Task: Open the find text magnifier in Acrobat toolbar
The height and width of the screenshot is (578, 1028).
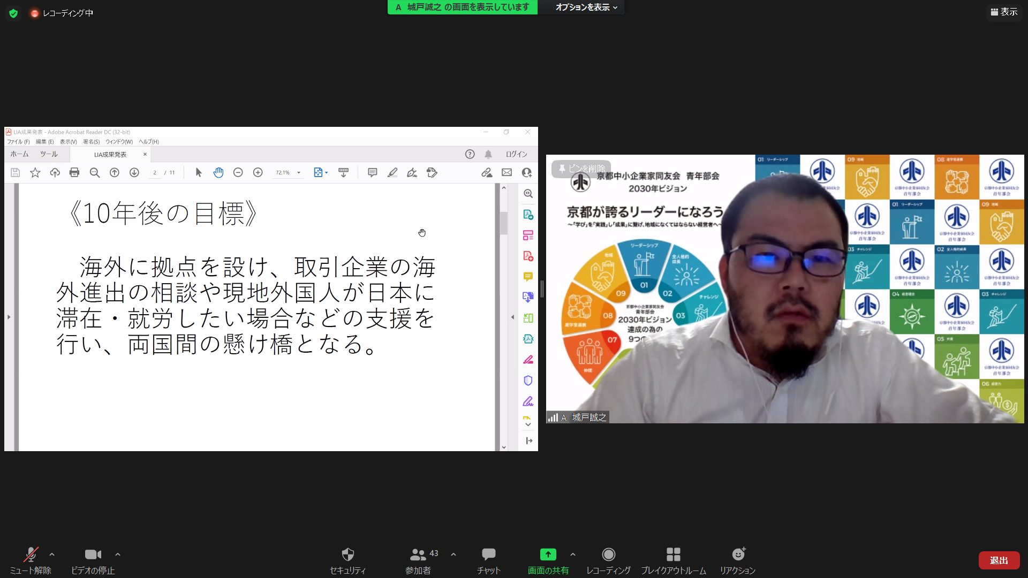Action: 95,172
